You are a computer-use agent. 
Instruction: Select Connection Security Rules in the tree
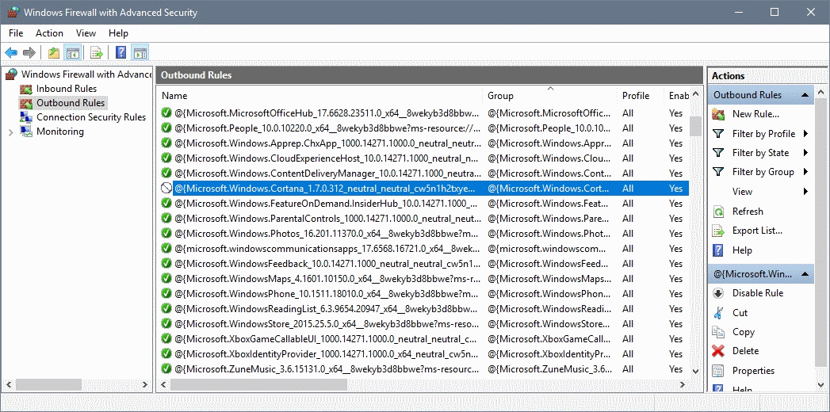pos(91,117)
